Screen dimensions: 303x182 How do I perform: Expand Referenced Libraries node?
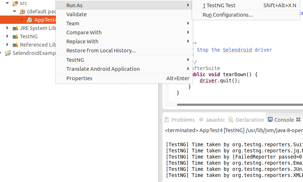7,44
